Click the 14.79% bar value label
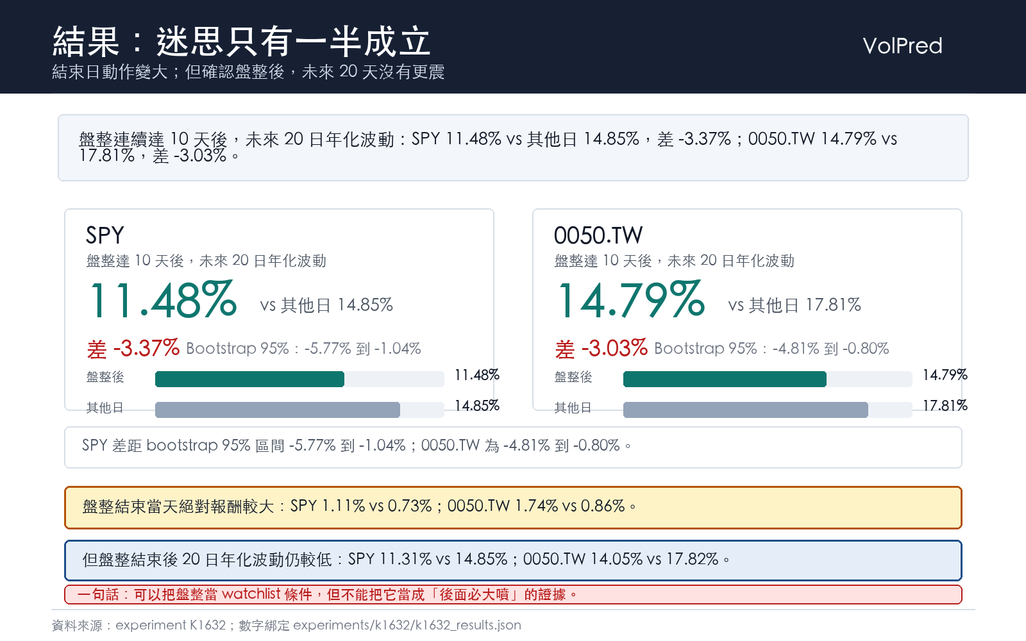 click(x=945, y=375)
